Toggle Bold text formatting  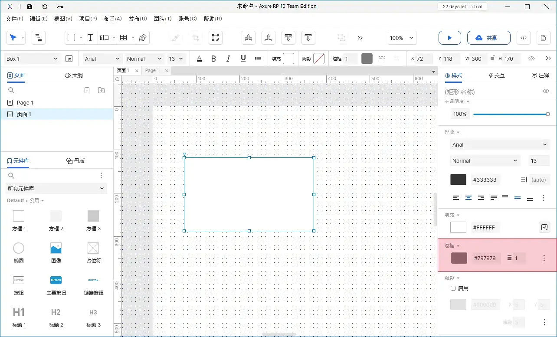[213, 59]
